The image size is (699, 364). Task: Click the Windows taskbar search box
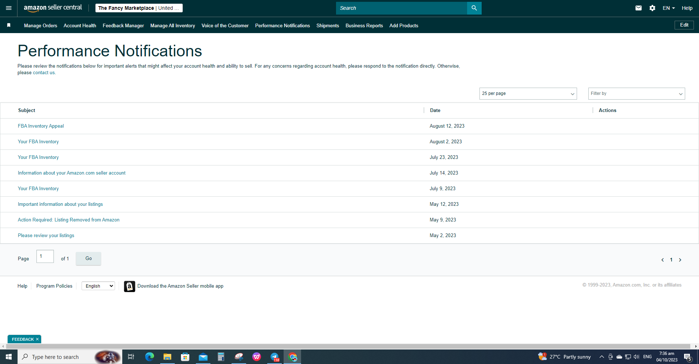point(70,357)
